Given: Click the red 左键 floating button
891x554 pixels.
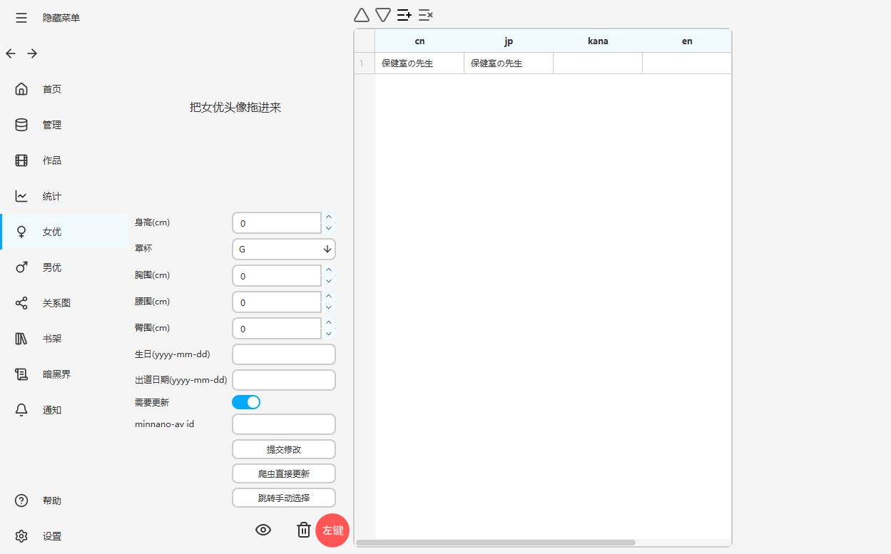Looking at the screenshot, I should (332, 530).
